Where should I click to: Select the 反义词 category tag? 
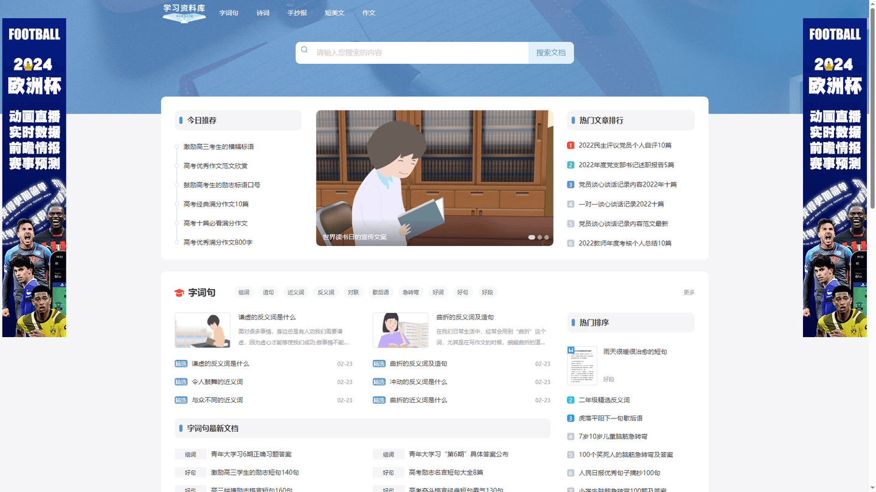point(326,292)
